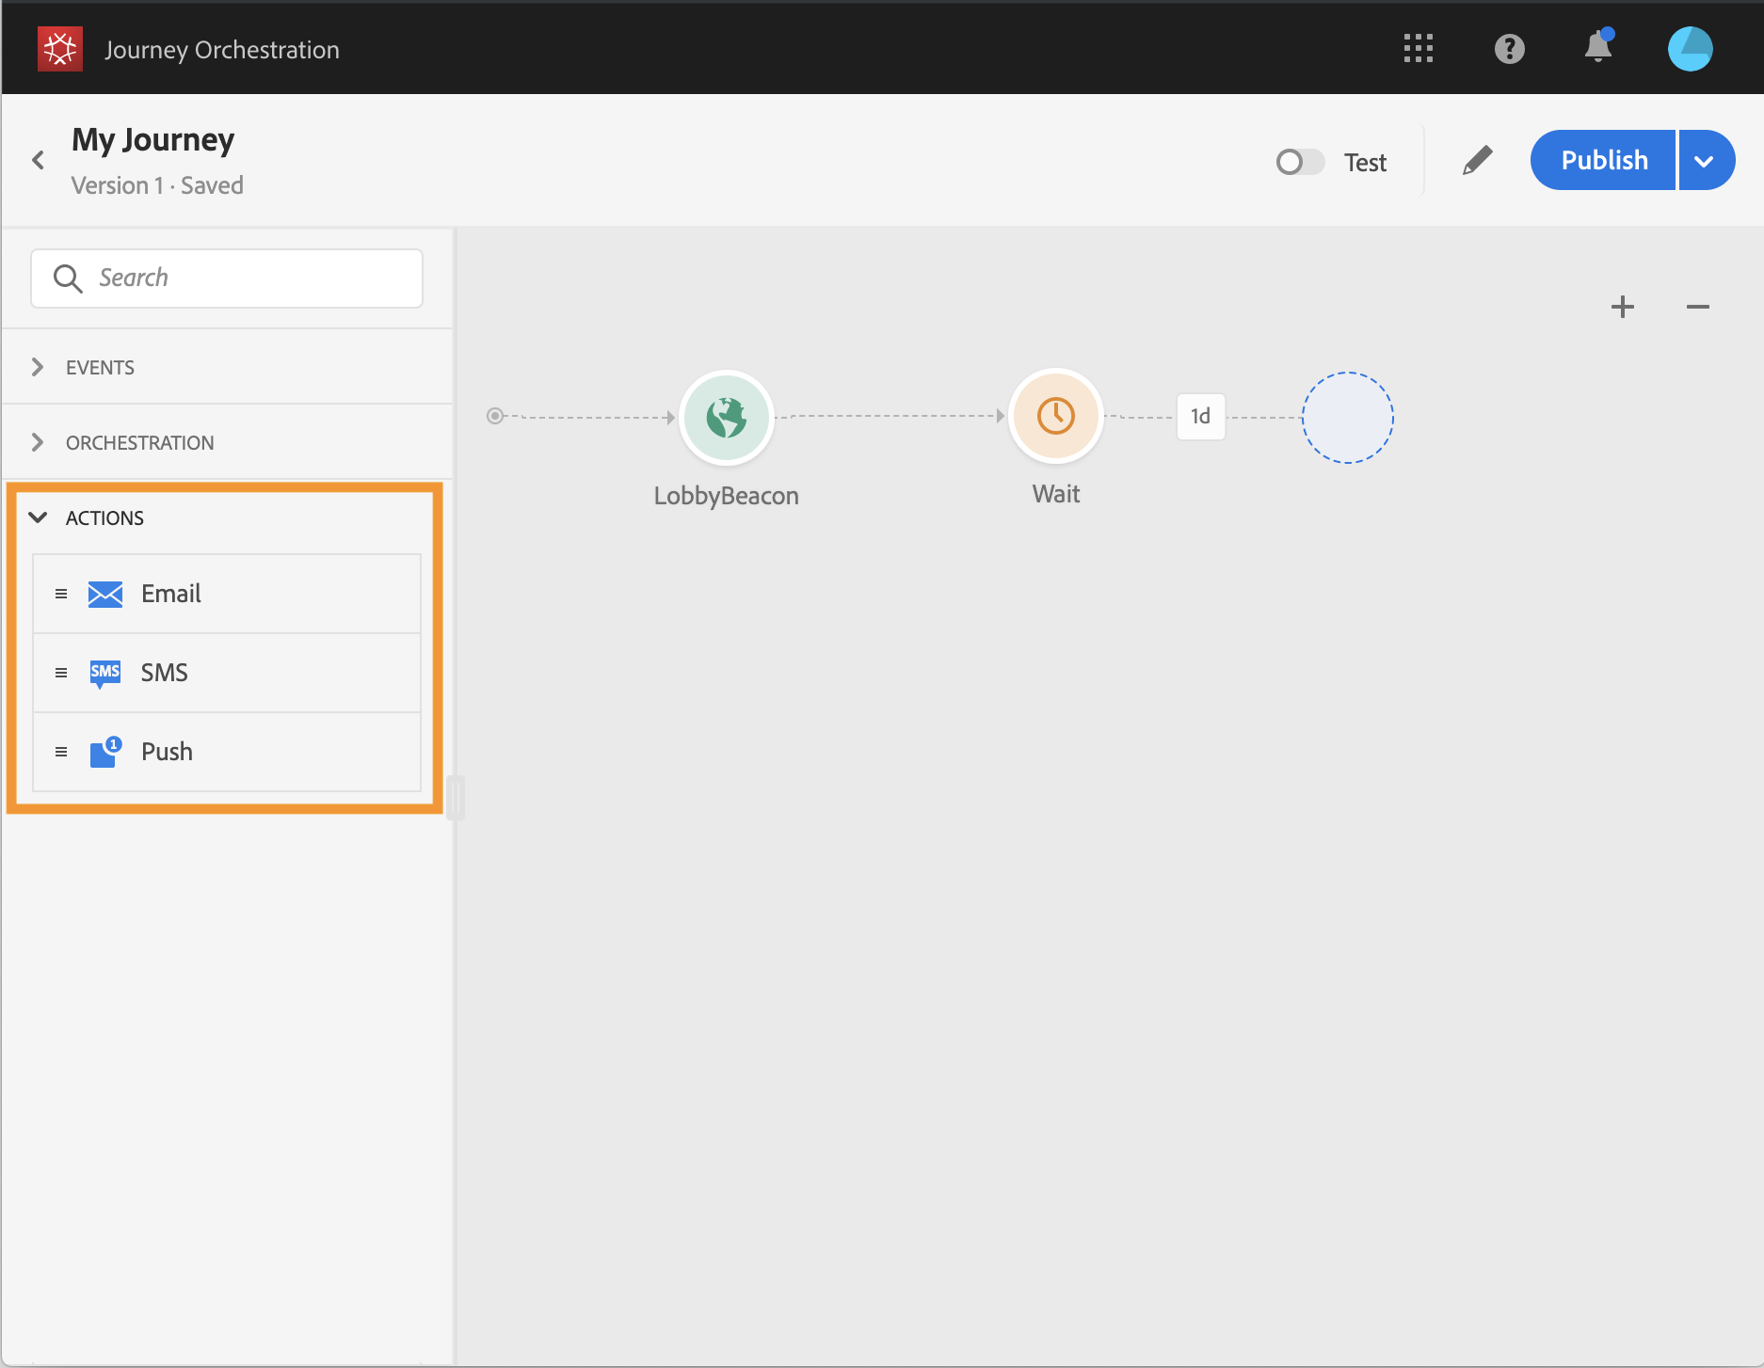Click the search magnifier icon
This screenshot has width=1764, height=1368.
click(68, 278)
